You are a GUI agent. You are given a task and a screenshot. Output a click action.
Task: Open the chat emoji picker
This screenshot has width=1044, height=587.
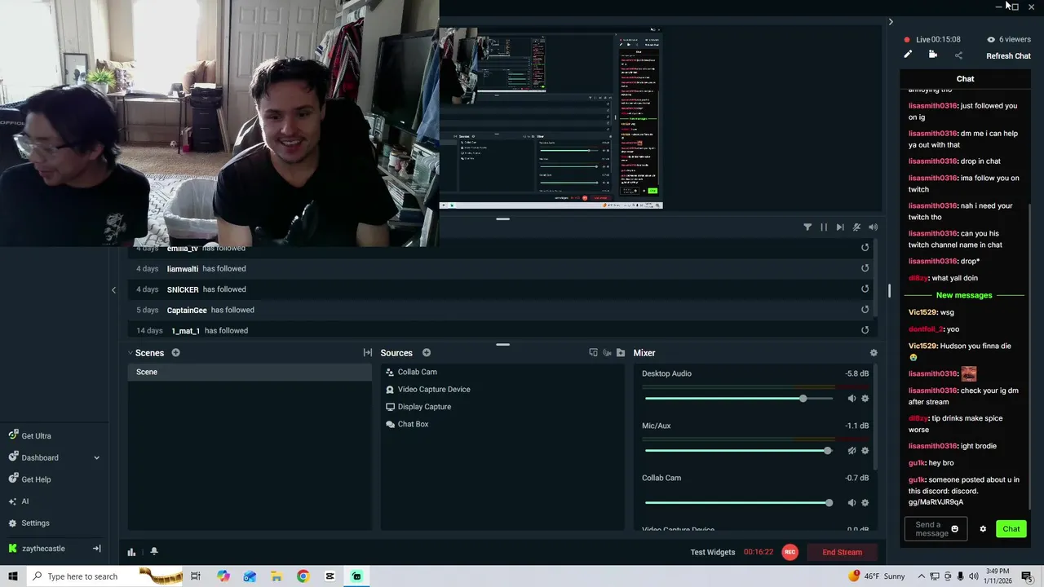(955, 529)
